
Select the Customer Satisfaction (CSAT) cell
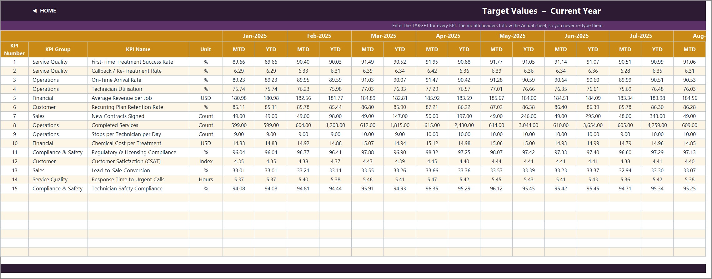tap(138, 161)
